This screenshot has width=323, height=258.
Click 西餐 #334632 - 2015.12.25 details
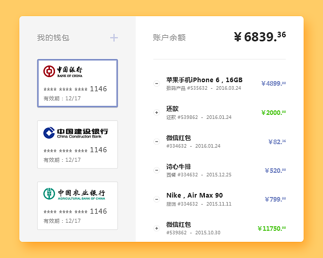(x=199, y=175)
